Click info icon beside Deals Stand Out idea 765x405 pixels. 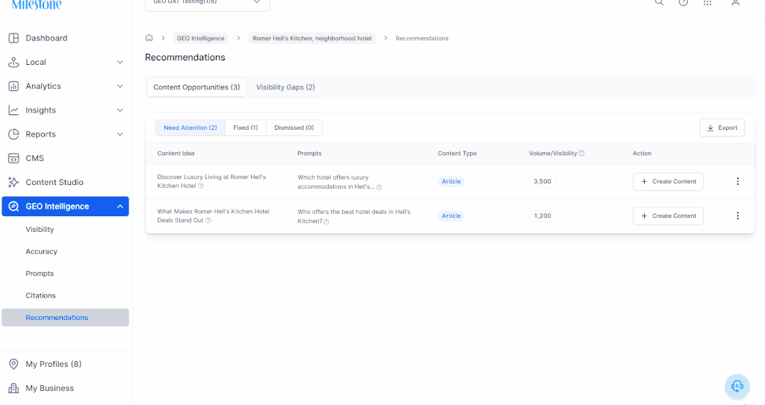208,220
